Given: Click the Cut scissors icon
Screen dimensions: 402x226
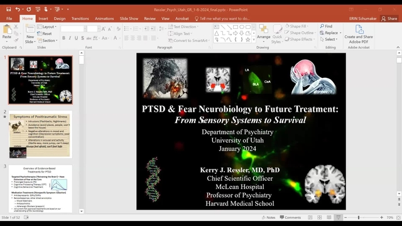Looking at the screenshot, I should pyautogui.click(x=16, y=26).
